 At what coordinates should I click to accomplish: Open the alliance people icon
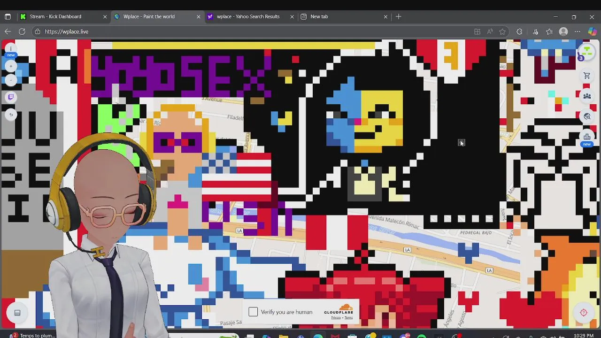[587, 96]
